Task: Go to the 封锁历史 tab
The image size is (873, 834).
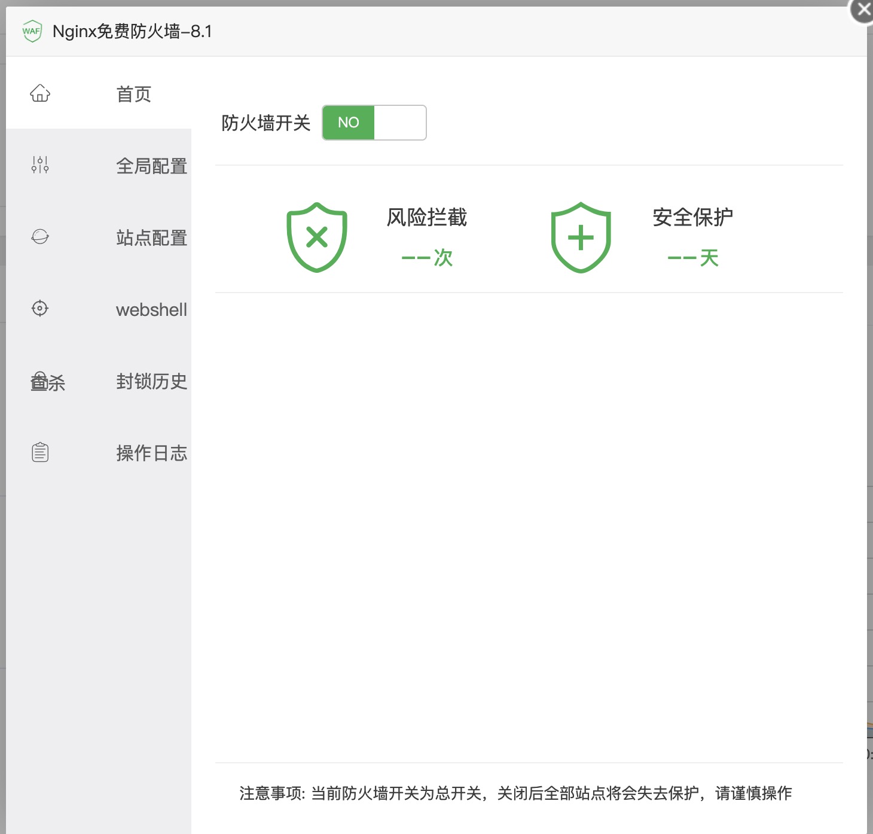Action: pyautogui.click(x=99, y=381)
